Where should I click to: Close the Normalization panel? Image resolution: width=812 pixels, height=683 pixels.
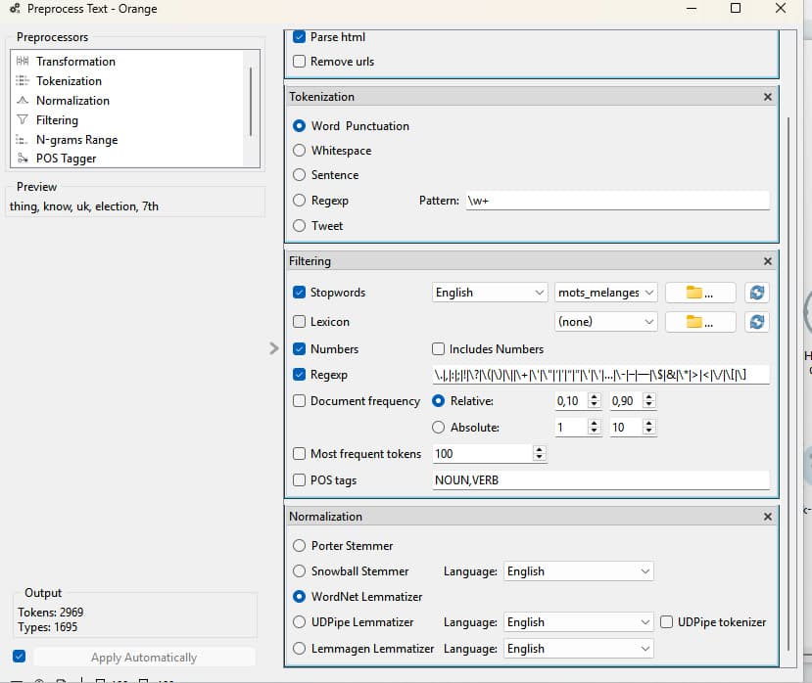coord(768,517)
